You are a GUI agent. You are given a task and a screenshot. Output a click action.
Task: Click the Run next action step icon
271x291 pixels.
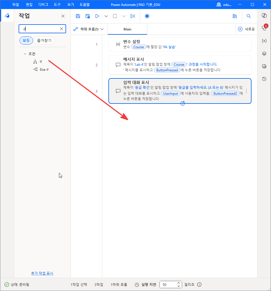[x=132, y=16]
